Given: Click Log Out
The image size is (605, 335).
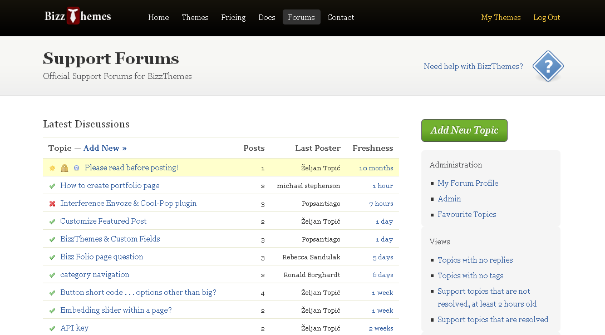Looking at the screenshot, I should 547,17.
